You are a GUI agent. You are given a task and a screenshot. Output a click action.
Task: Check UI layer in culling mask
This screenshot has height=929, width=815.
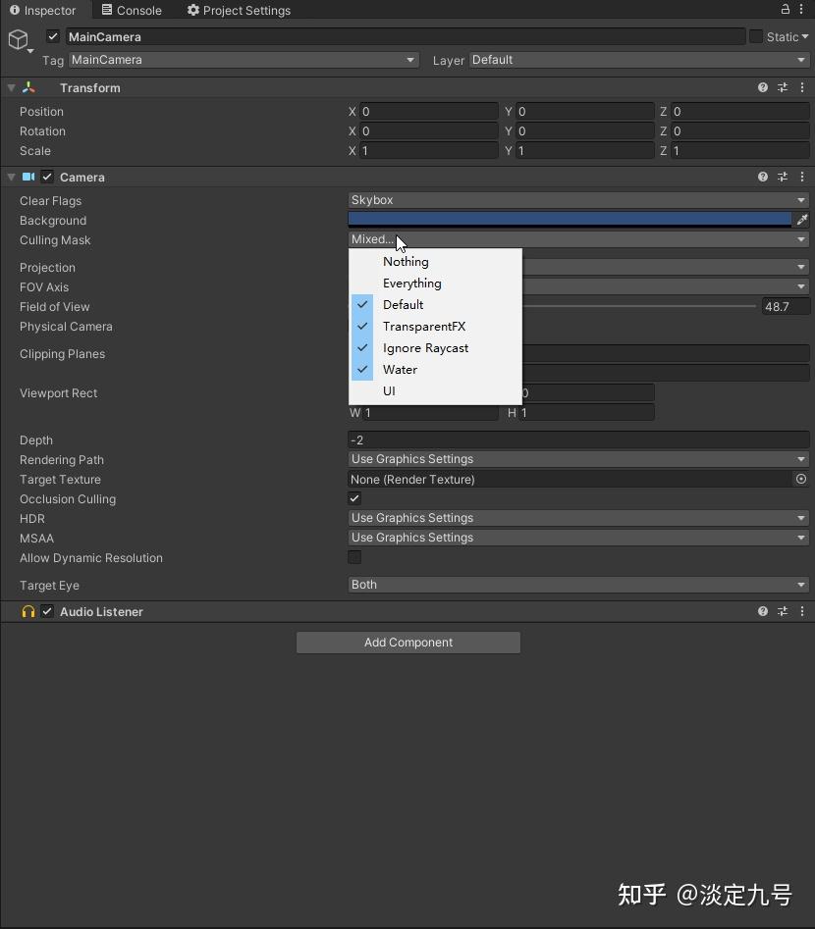[x=435, y=391]
